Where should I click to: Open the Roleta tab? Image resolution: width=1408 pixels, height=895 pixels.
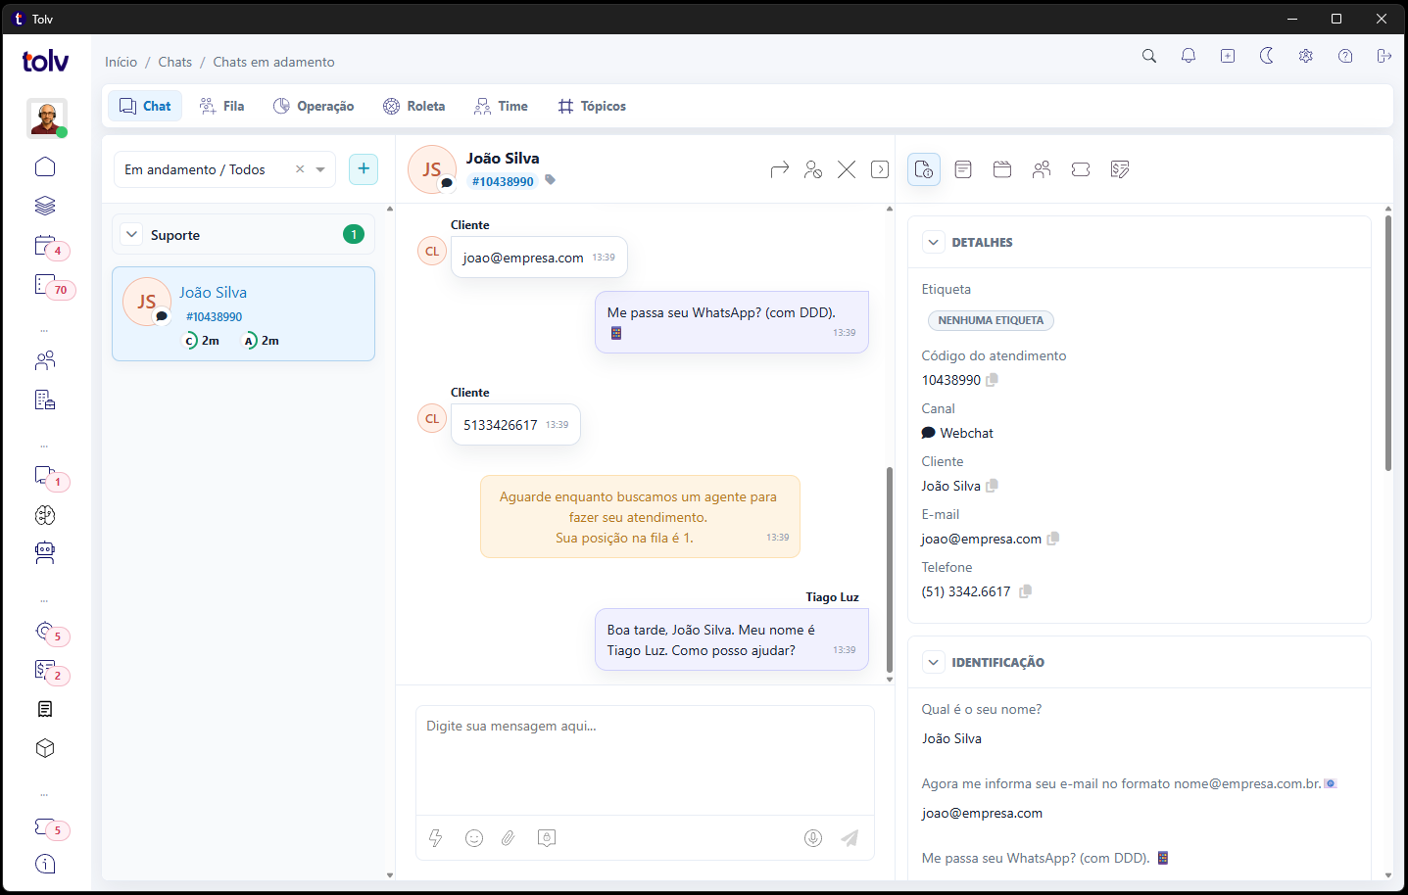coord(413,106)
